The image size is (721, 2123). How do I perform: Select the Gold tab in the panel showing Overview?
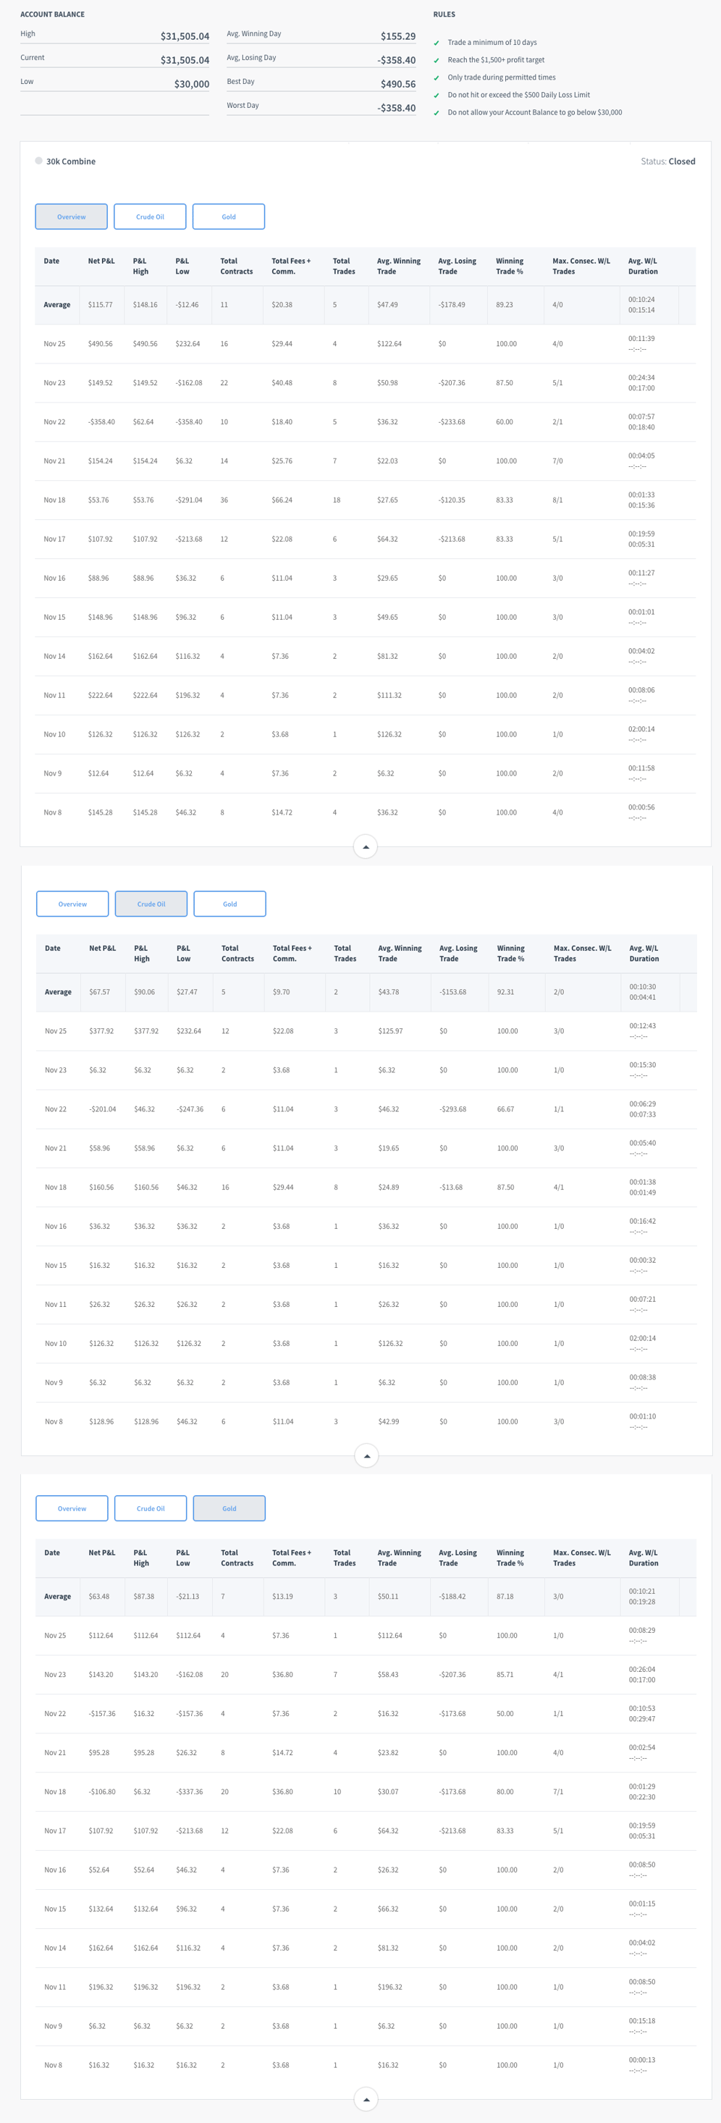[228, 216]
